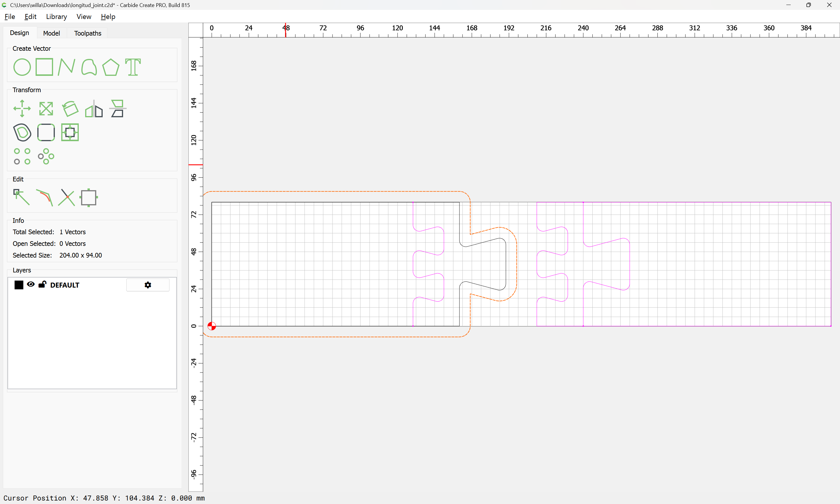
Task: Activate the Mirror/Flip tool
Action: [94, 109]
